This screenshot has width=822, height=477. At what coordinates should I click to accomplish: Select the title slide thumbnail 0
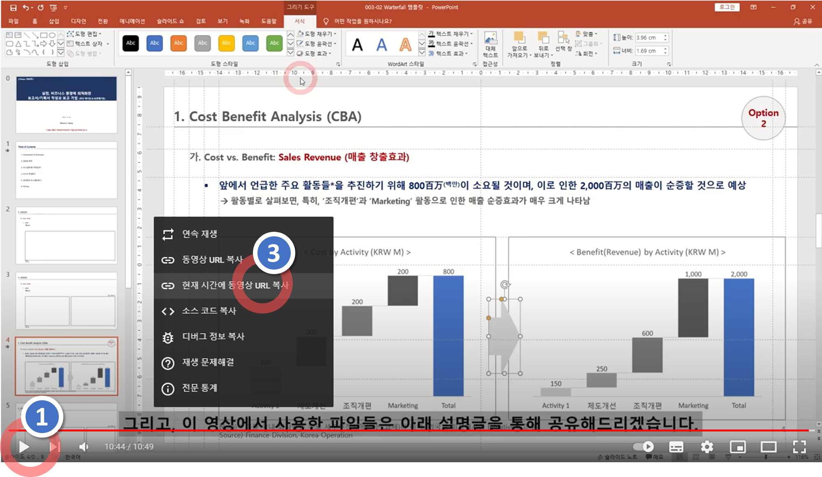click(x=66, y=104)
